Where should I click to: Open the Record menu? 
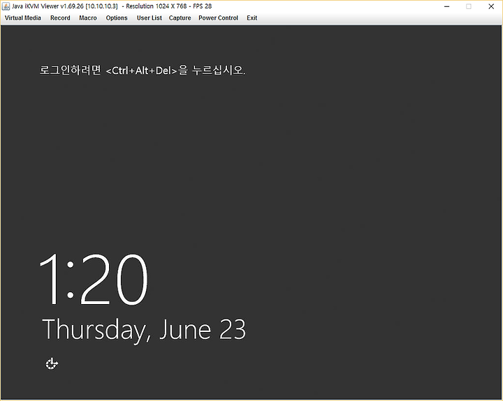[x=60, y=18]
